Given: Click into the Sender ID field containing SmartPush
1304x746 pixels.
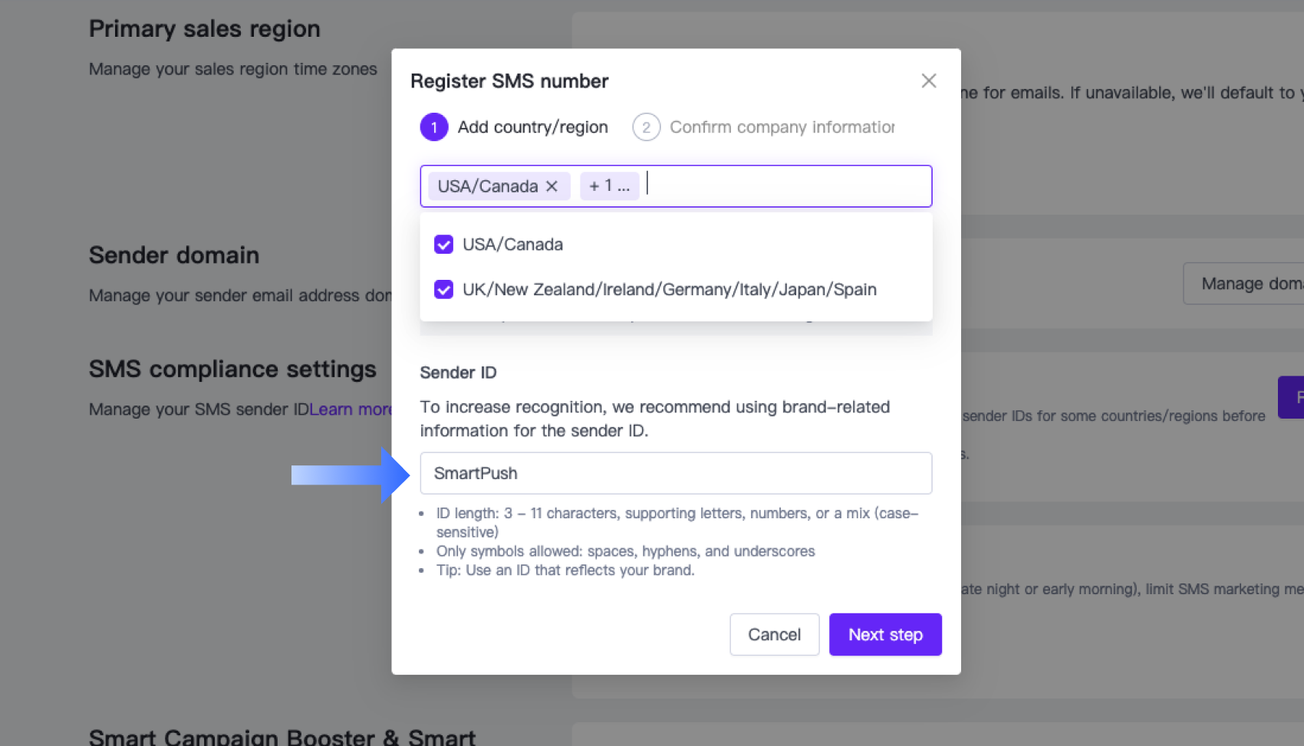Looking at the screenshot, I should [x=675, y=473].
